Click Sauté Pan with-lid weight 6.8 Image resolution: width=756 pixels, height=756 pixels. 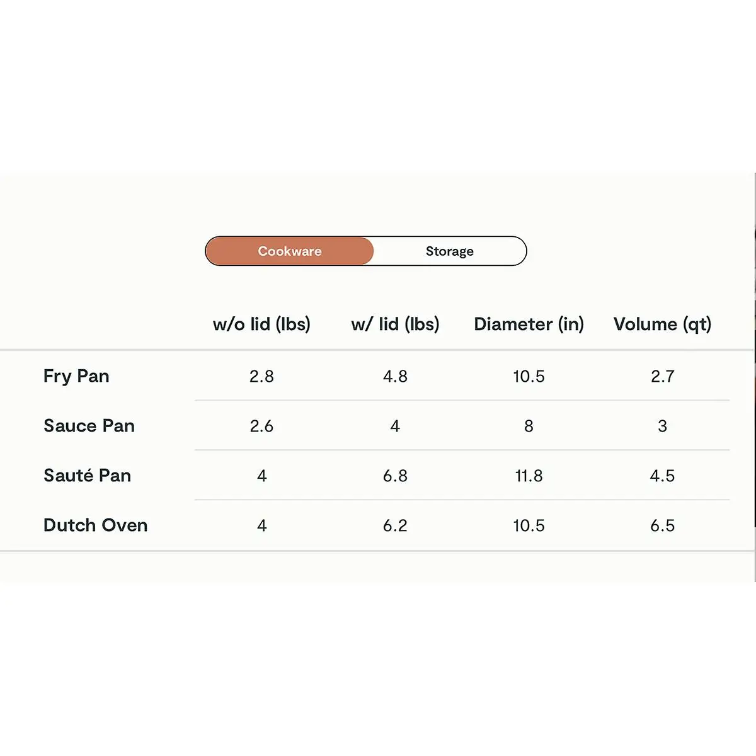[395, 476]
